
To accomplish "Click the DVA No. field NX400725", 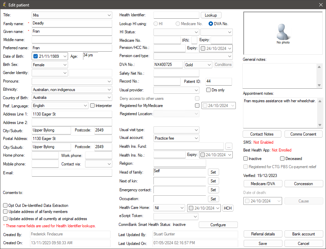I will pyautogui.click(x=168, y=65).
